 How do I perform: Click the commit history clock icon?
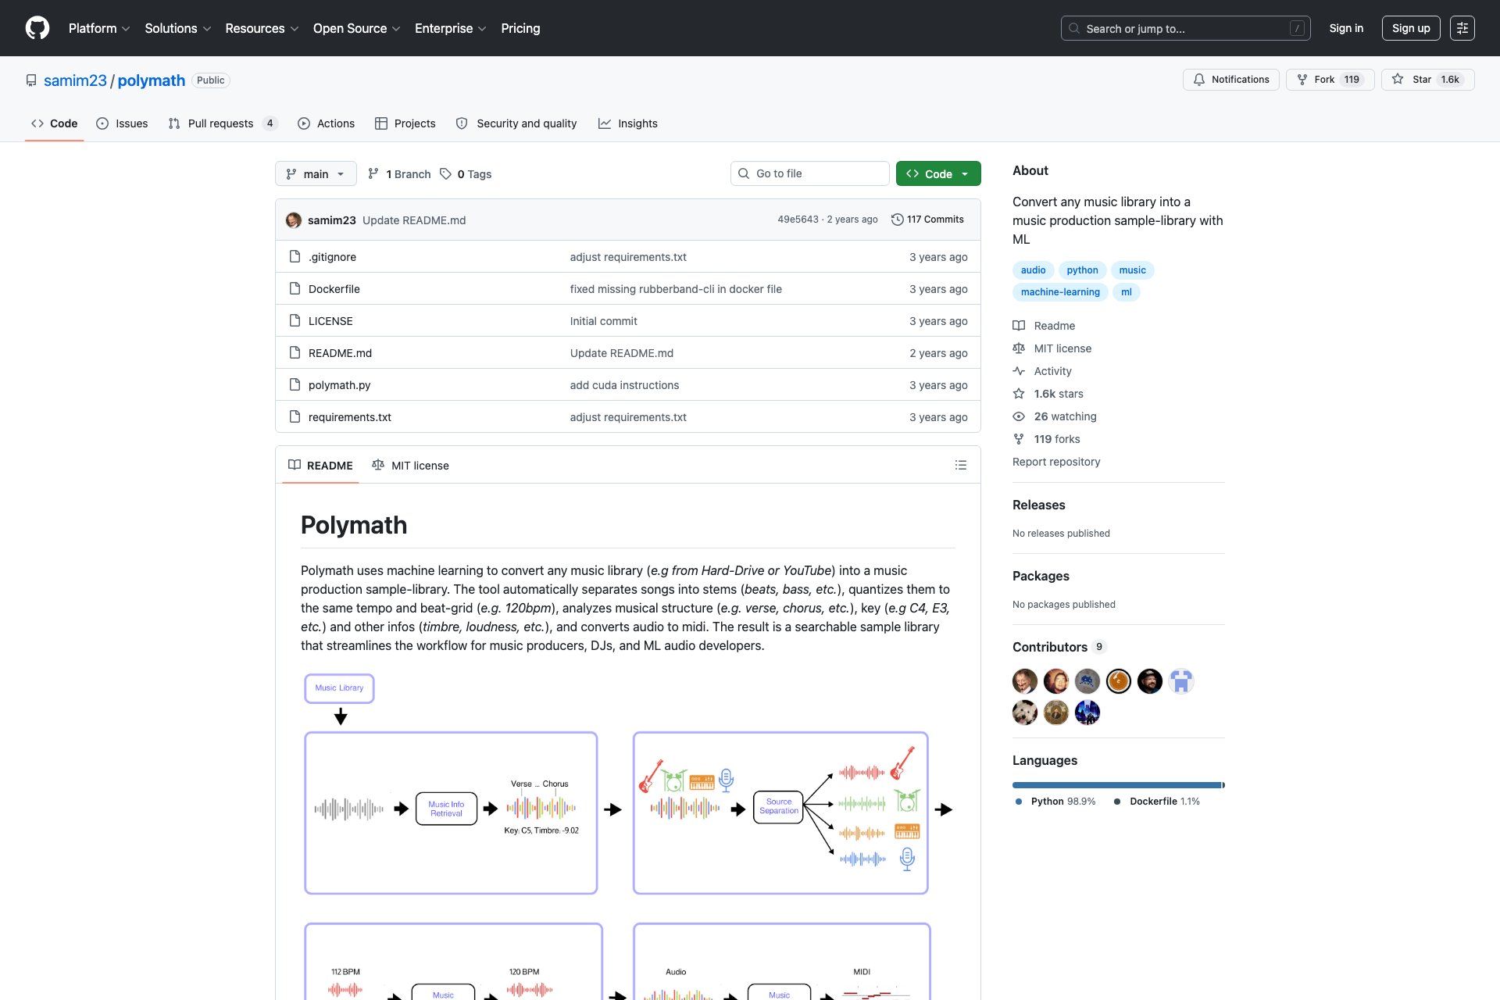click(x=897, y=220)
